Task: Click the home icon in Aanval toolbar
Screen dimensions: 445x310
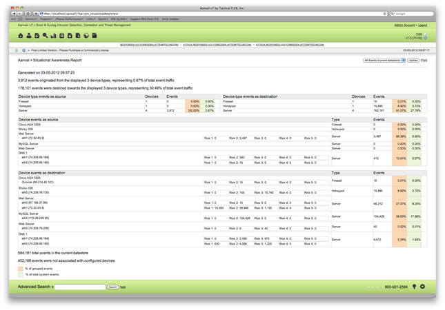Action: (x=21, y=36)
